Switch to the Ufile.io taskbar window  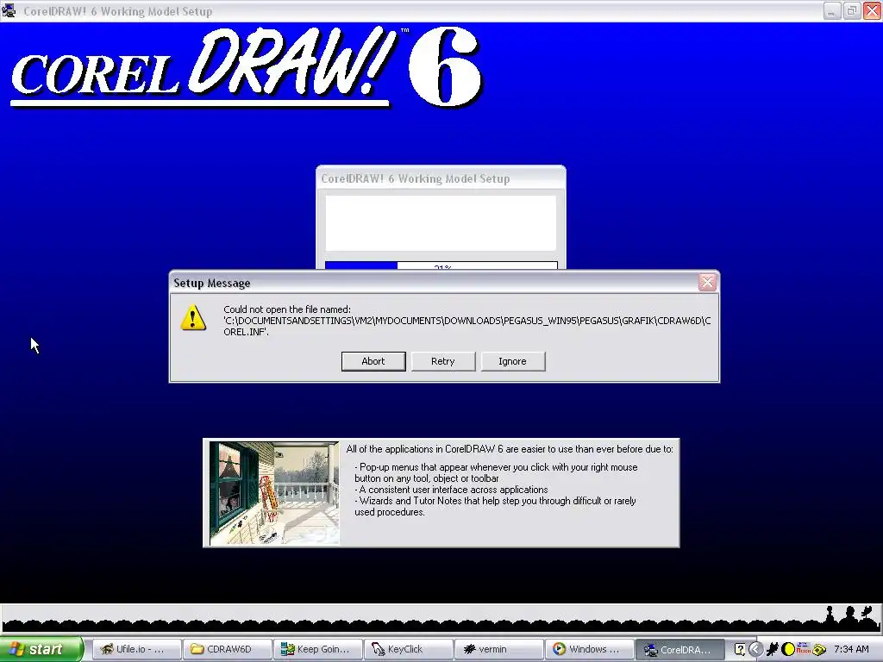click(135, 649)
